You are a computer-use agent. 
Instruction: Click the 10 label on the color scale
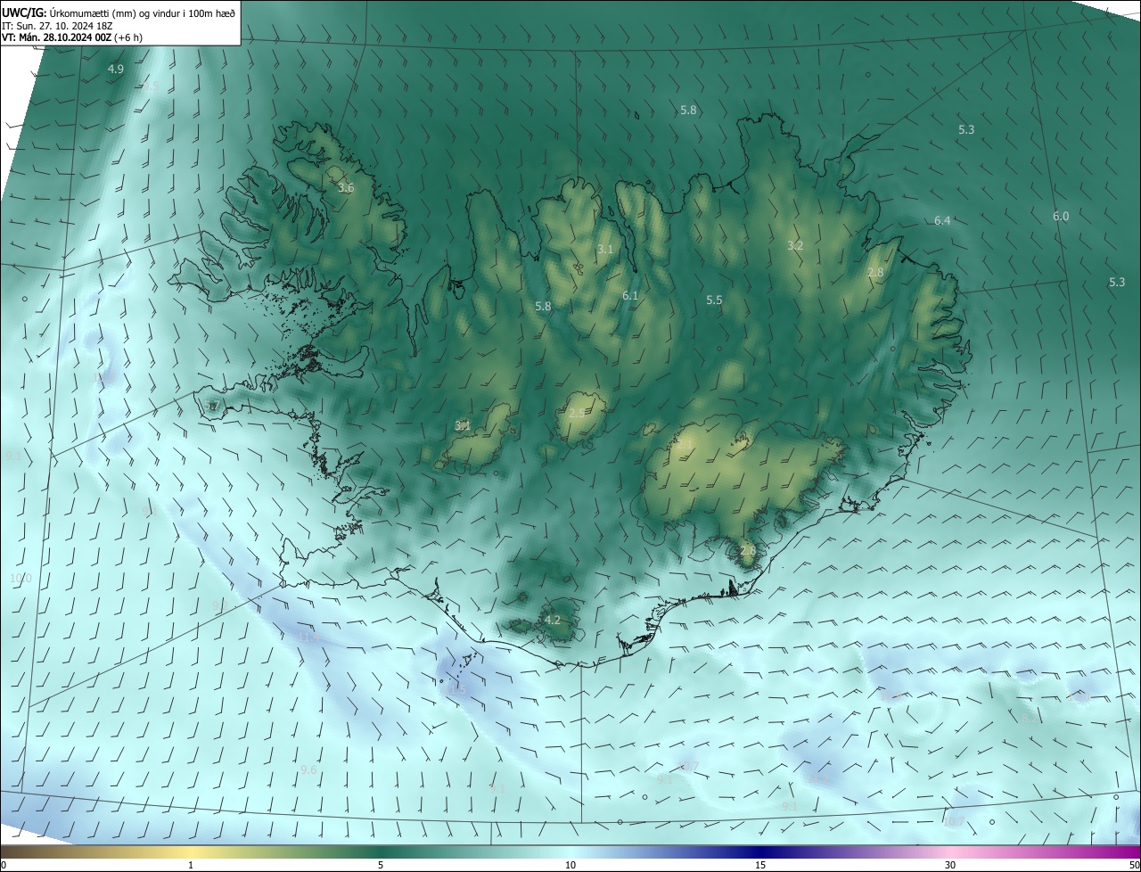(570, 865)
